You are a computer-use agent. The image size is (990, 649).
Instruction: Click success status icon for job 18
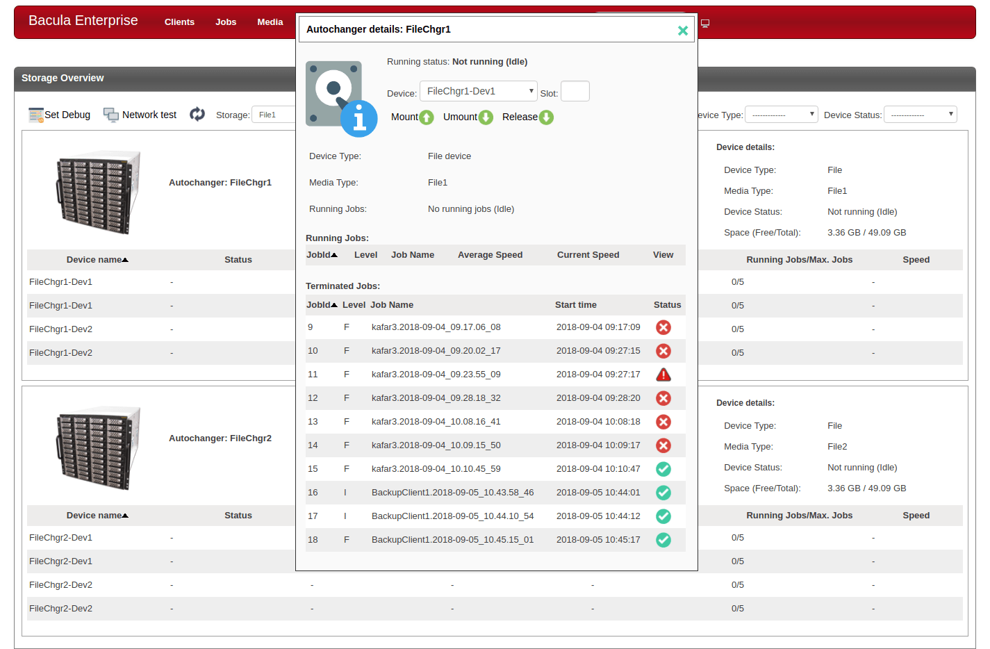pyautogui.click(x=663, y=540)
